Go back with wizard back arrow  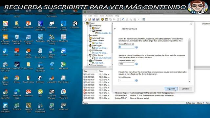pyautogui.click(x=115, y=29)
